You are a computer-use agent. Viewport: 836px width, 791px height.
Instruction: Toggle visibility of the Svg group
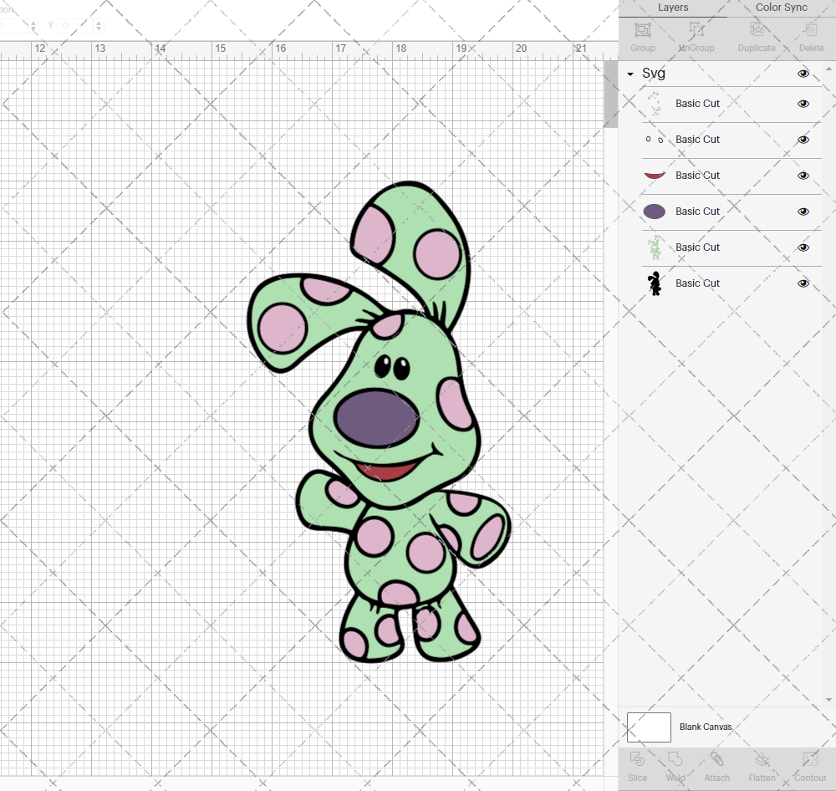(803, 74)
